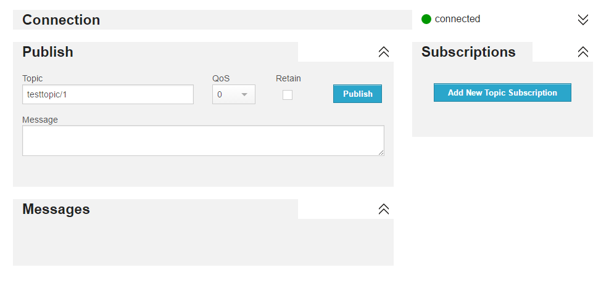Screen dimensions: 601x291
Task: Click the Publish section header title
Action: 48,52
